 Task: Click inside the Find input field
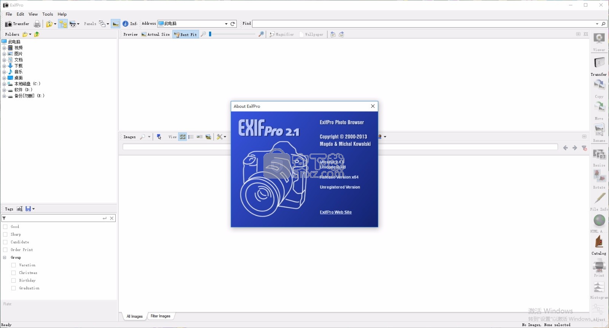pos(423,24)
